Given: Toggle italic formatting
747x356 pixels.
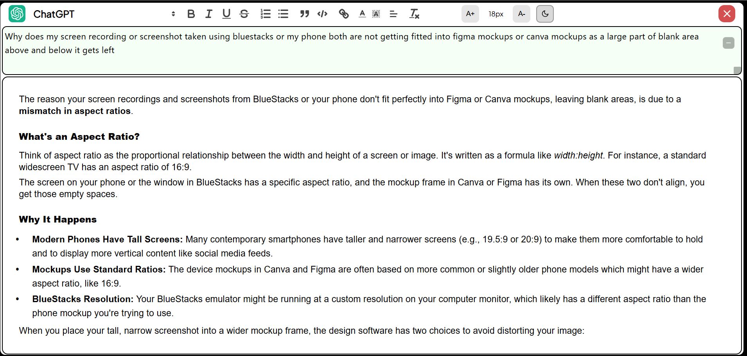Looking at the screenshot, I should pos(208,14).
